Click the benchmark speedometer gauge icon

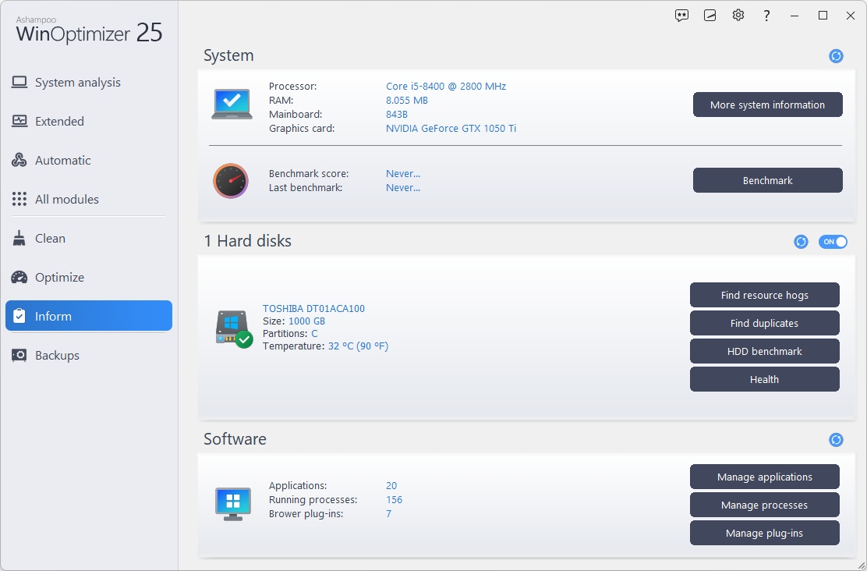point(231,181)
